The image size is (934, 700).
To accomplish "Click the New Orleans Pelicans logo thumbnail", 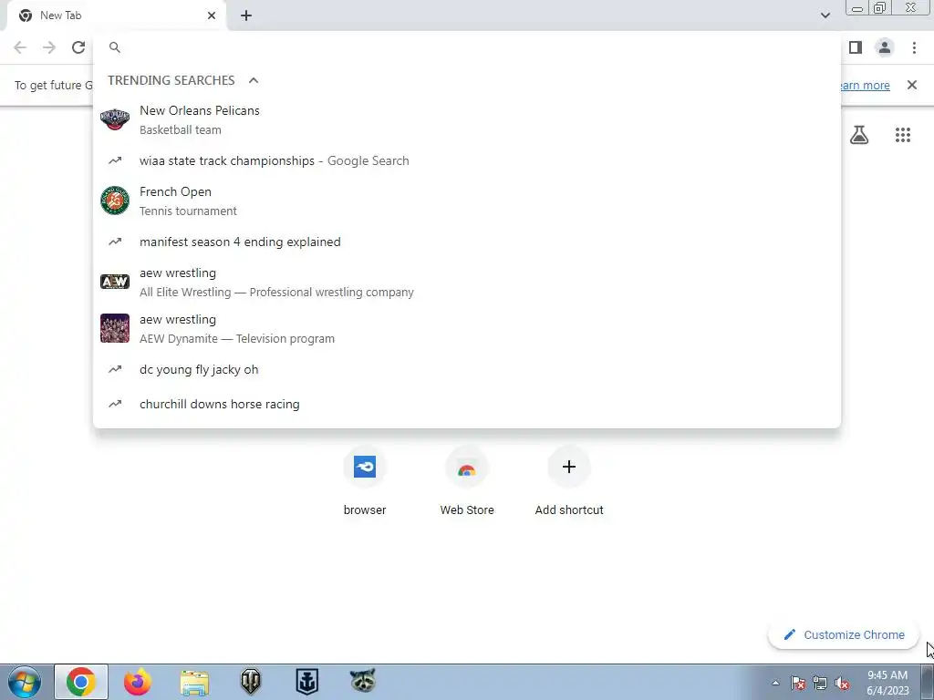I will point(115,119).
